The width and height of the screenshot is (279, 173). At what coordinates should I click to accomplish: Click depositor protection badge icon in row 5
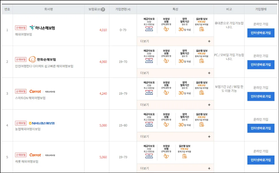(x=149, y=156)
